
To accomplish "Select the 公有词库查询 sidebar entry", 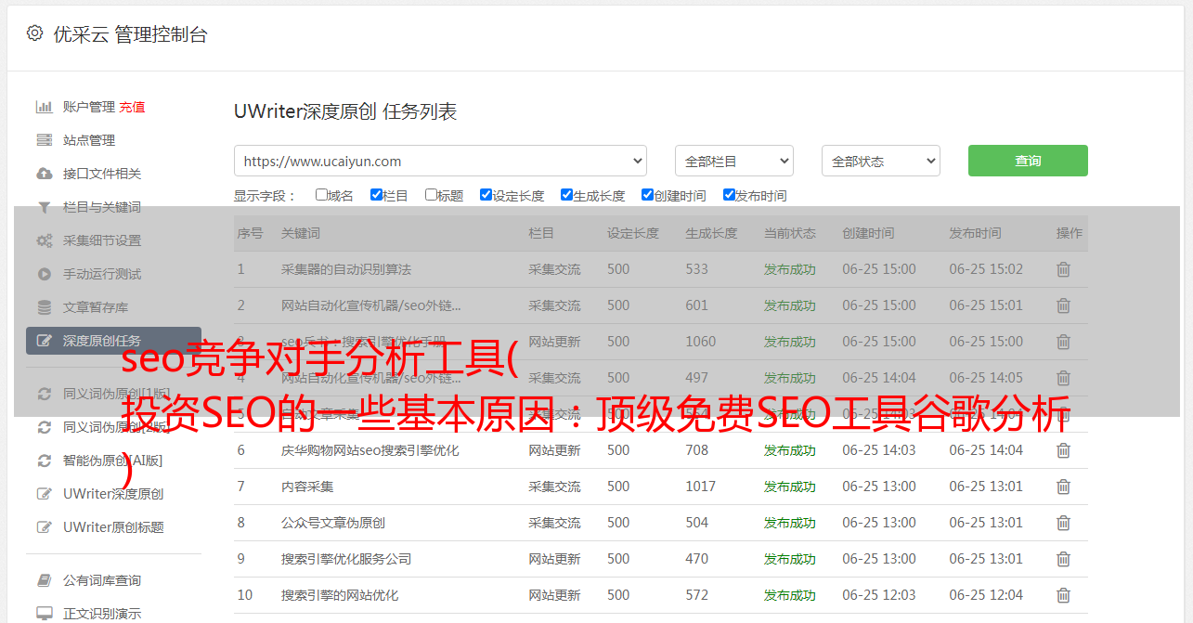I will coord(102,580).
